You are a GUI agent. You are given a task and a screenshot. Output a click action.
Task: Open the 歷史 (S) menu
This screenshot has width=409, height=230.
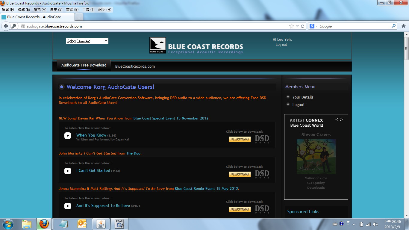click(56, 10)
